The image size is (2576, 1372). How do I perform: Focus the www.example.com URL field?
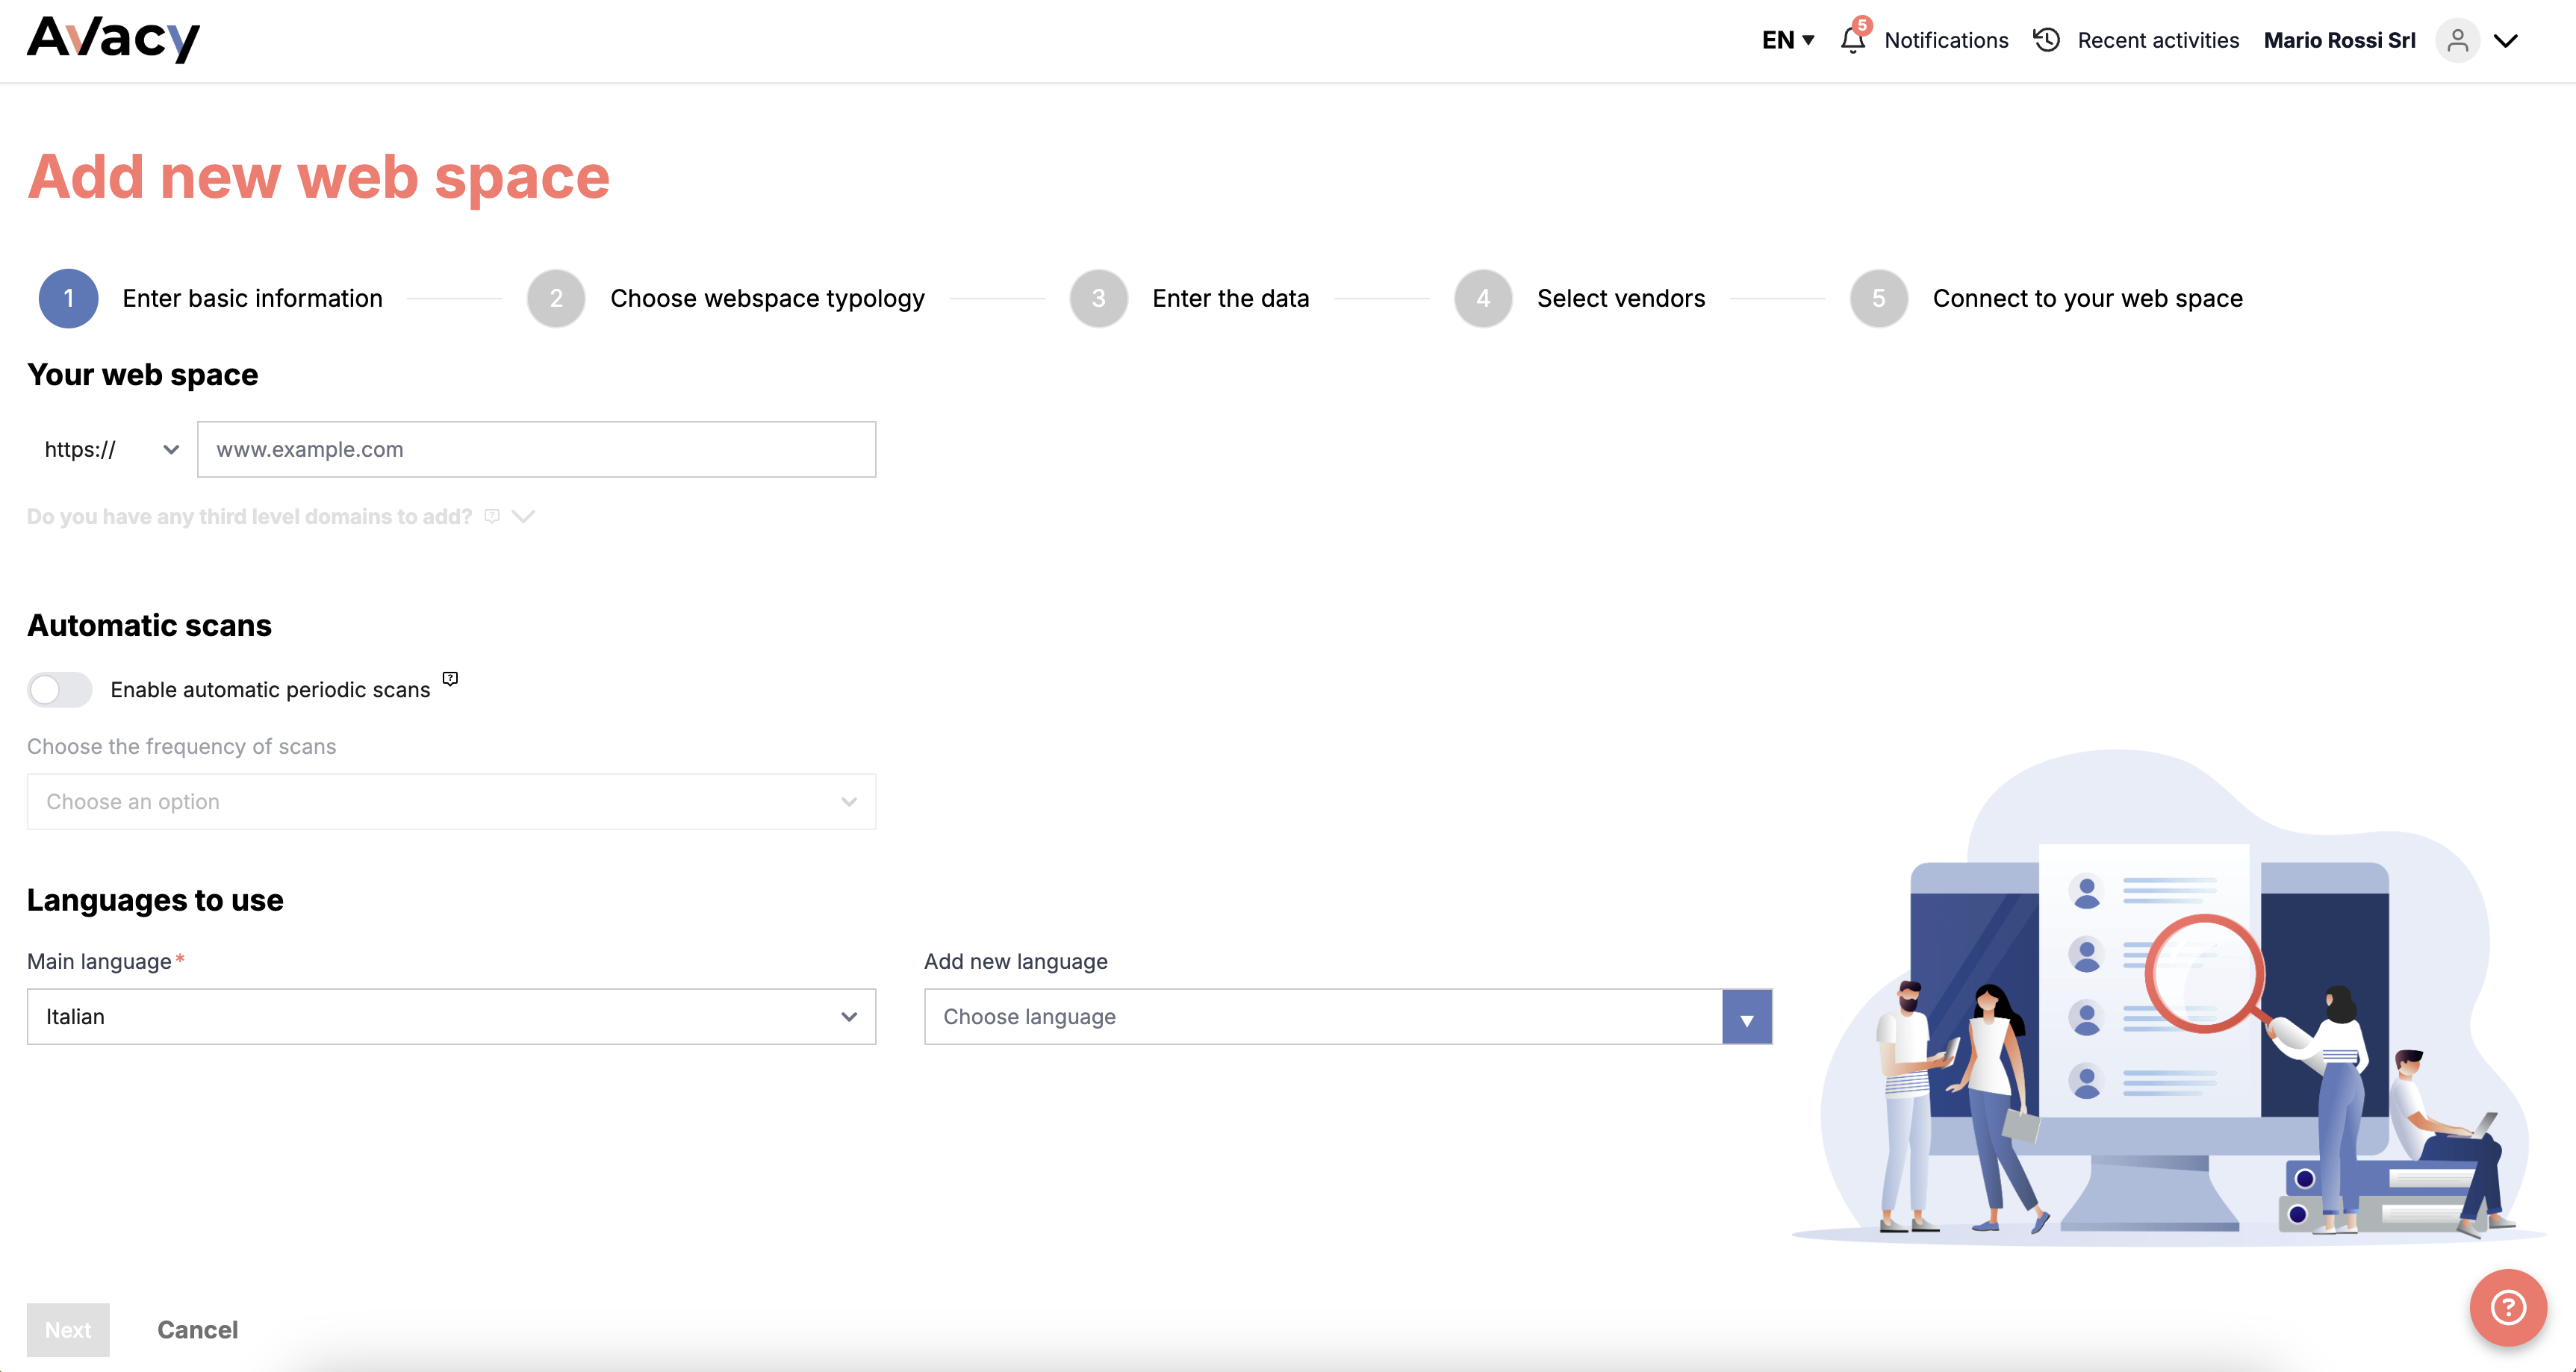(536, 449)
